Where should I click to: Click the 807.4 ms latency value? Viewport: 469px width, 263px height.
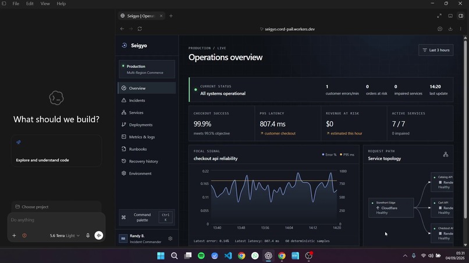click(272, 124)
